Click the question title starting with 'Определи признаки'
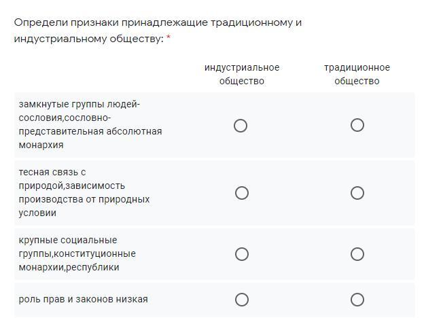 (158, 22)
